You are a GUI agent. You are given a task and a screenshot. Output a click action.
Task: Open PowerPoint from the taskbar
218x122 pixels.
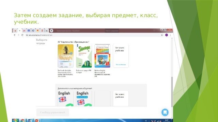point(37,121)
